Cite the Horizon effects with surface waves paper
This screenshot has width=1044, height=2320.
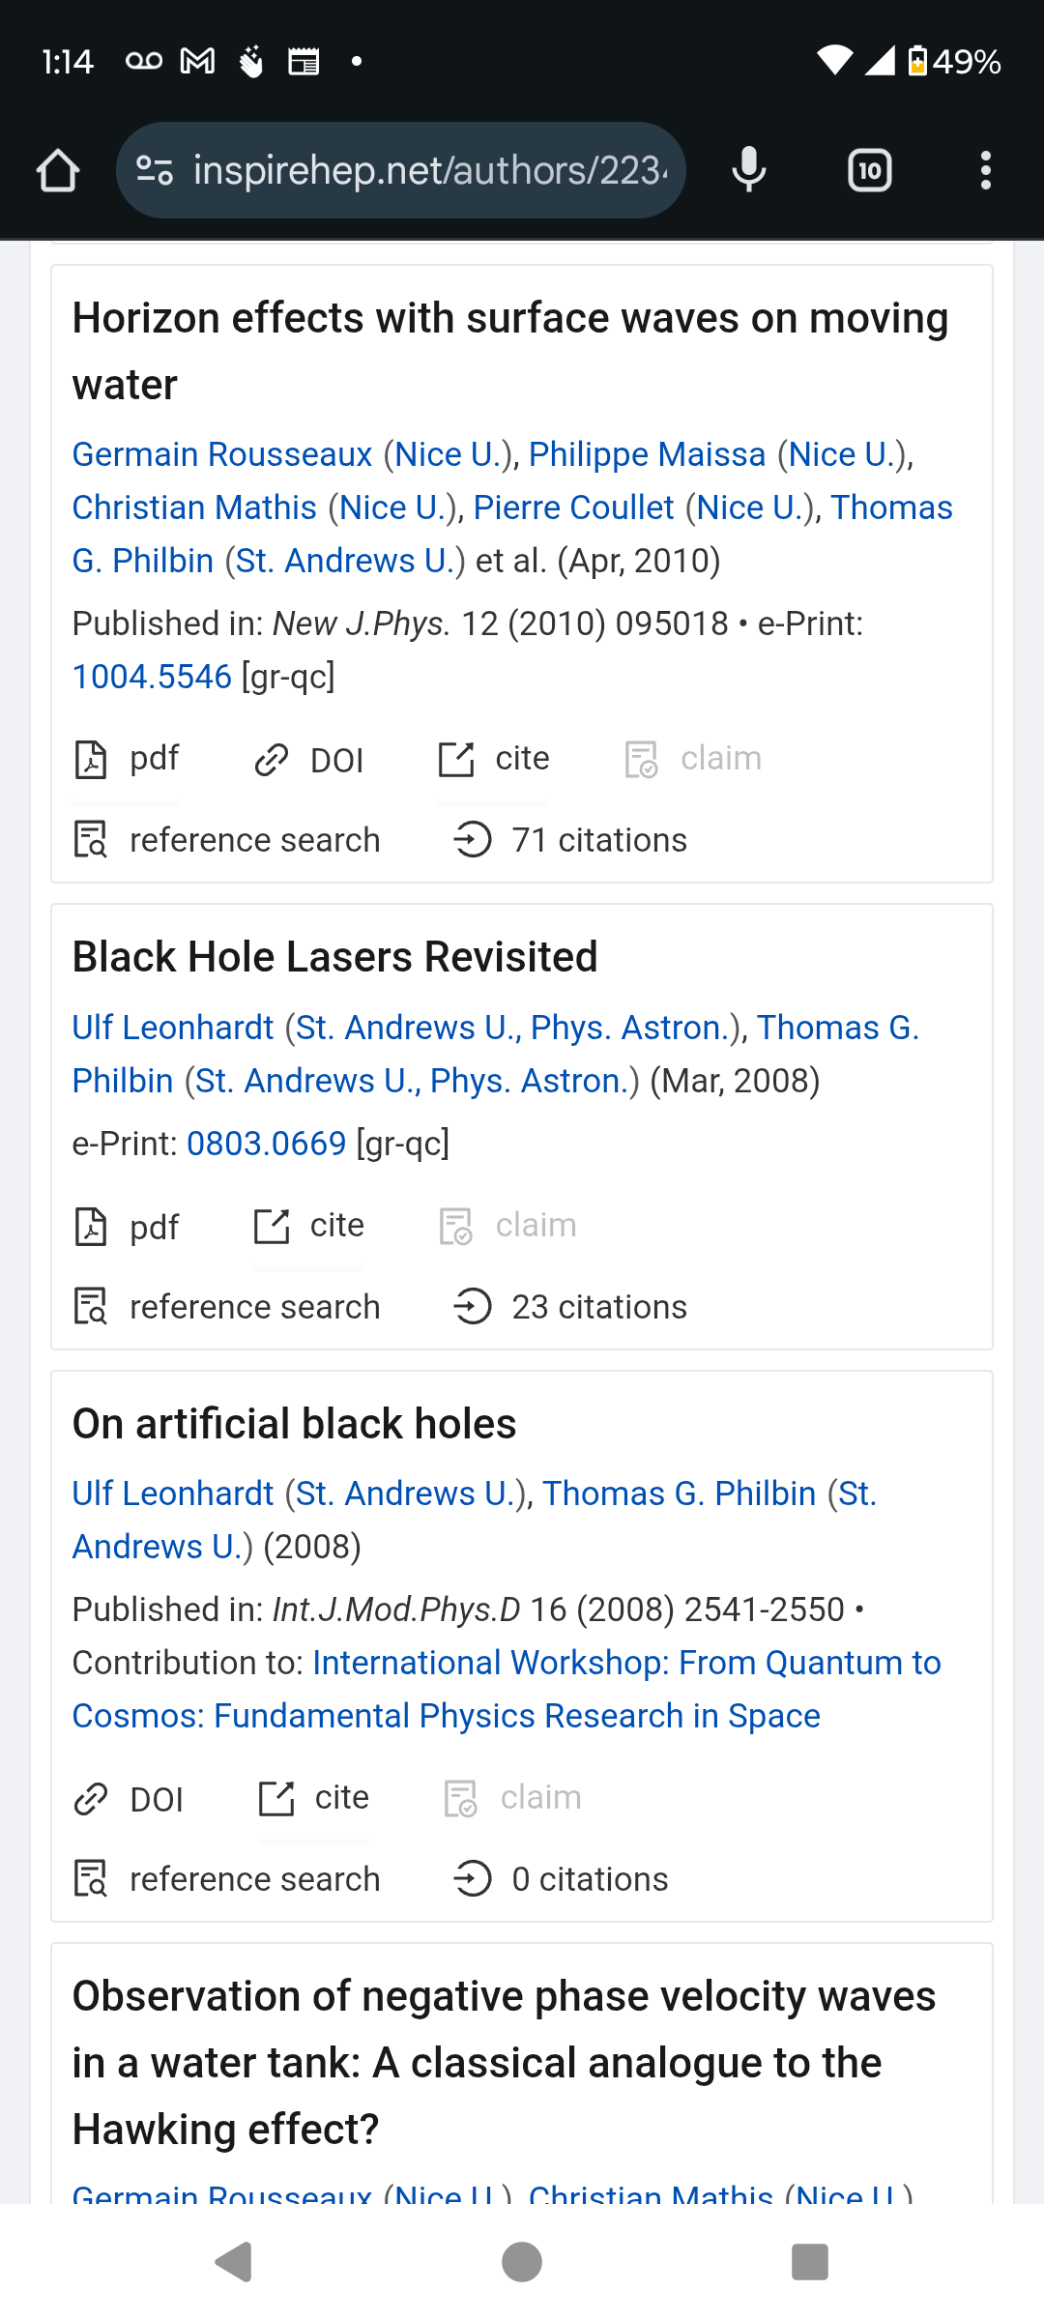[494, 759]
